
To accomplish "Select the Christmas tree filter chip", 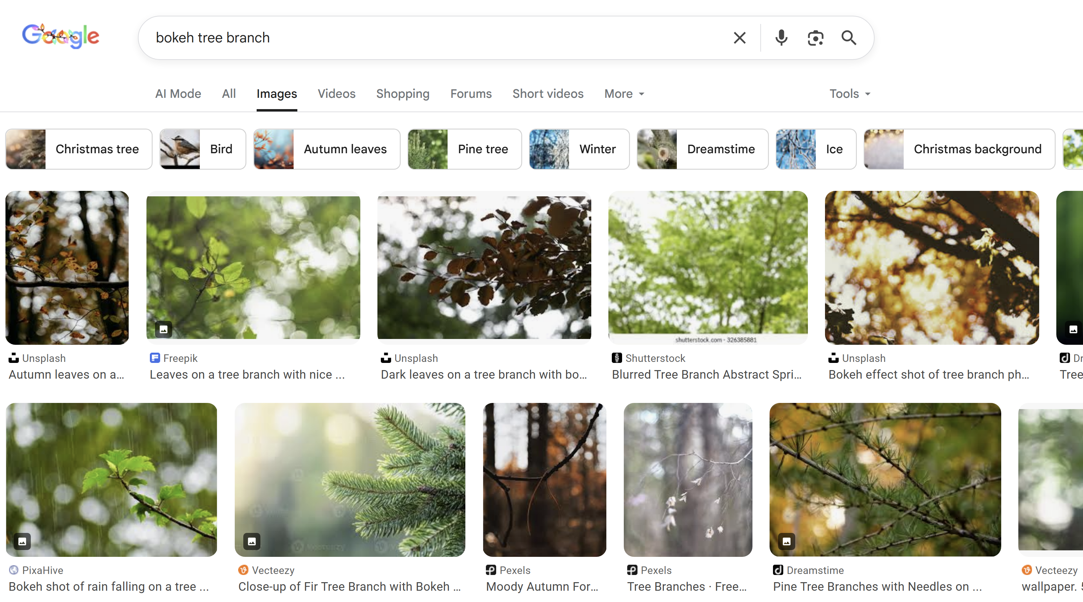I will (x=79, y=149).
